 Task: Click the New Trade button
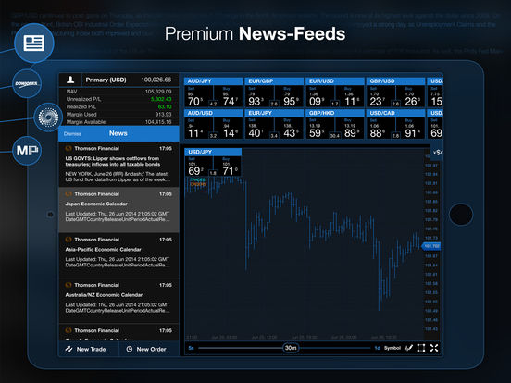pyautogui.click(x=88, y=349)
